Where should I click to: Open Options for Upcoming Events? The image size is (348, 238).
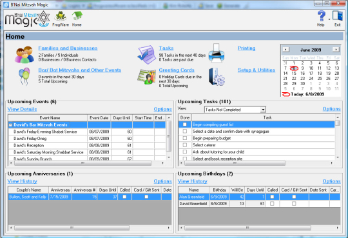pos(162,110)
